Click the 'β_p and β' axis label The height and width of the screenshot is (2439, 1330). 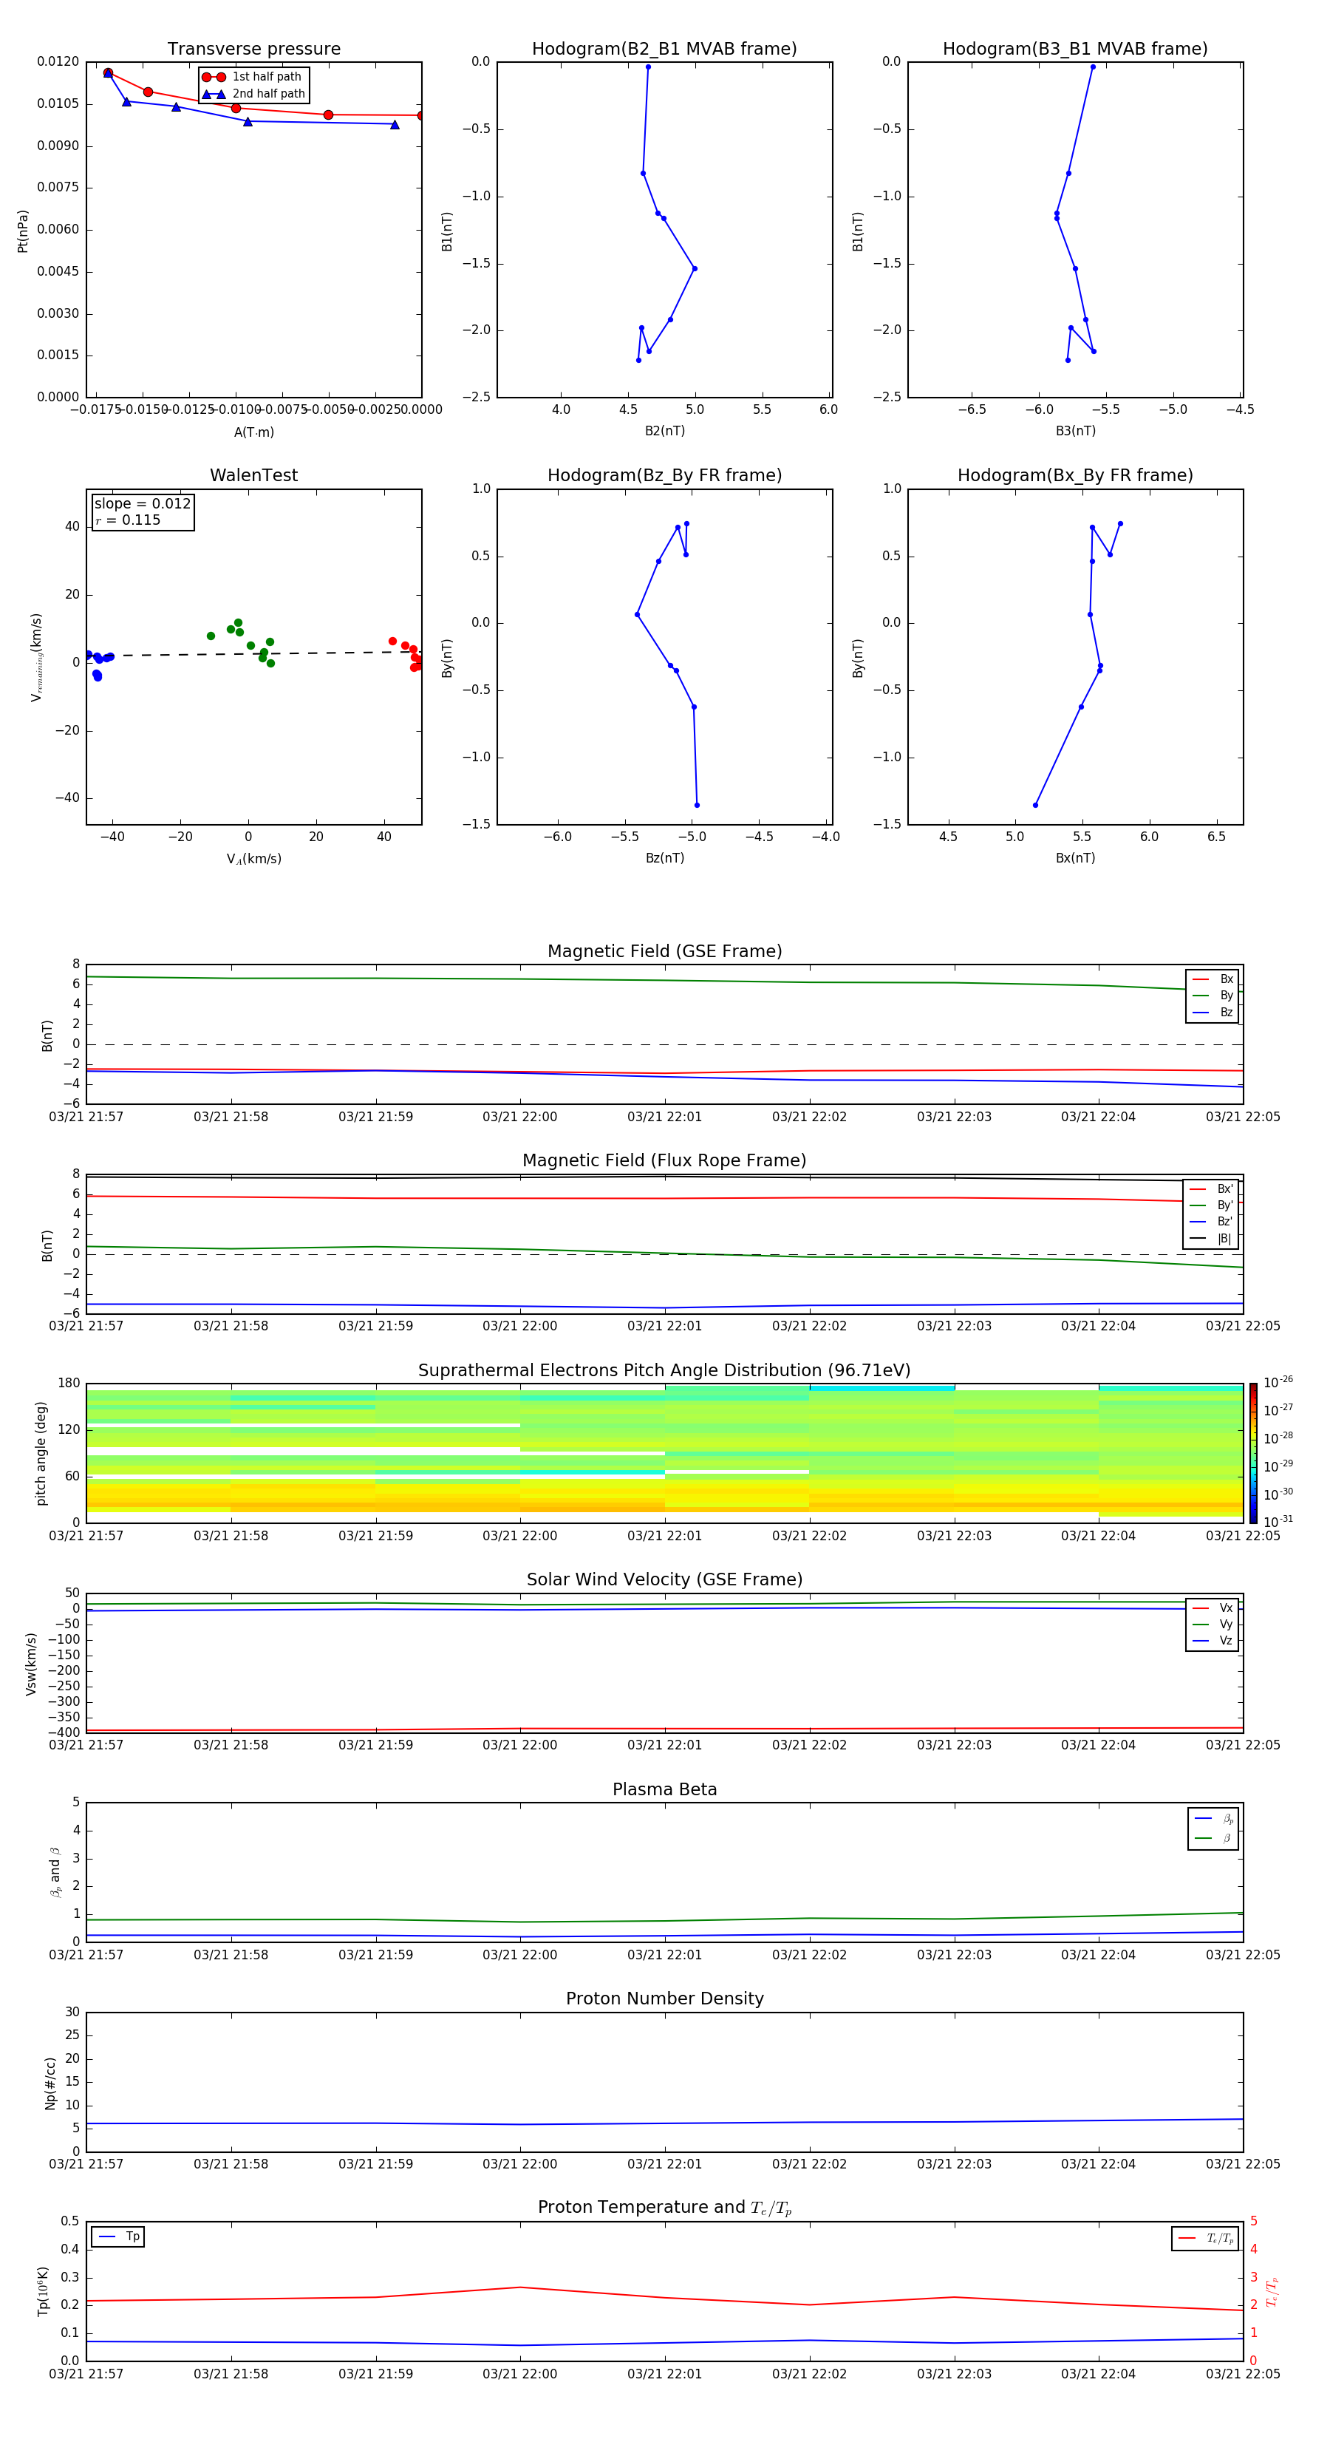pos(56,1873)
